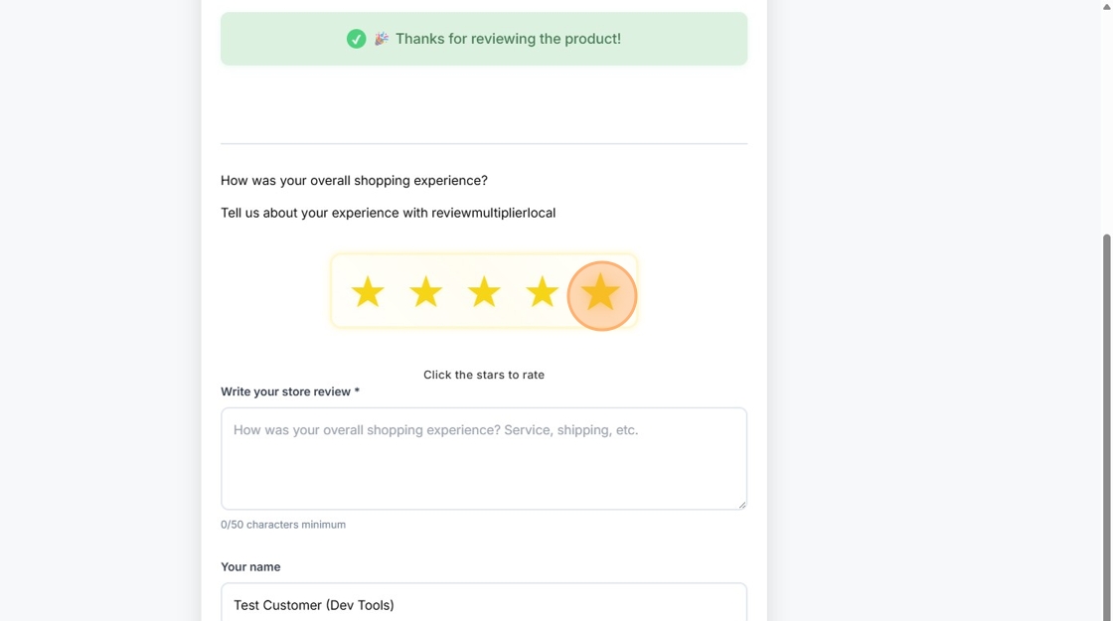The height and width of the screenshot is (621, 1113).
Task: Click the 'Thanks for reviewing the product!' banner
Action: 484,39
